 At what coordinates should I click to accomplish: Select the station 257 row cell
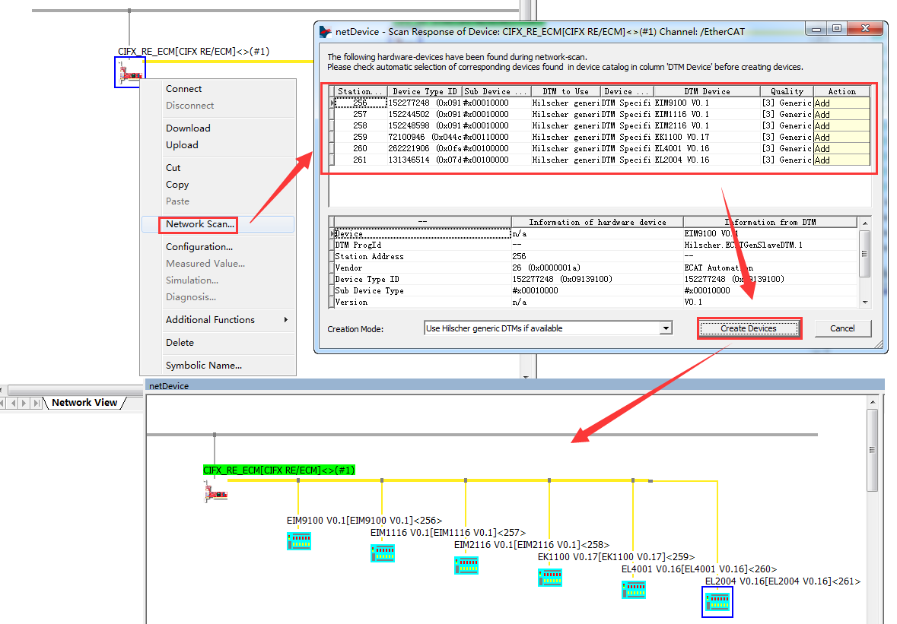361,114
